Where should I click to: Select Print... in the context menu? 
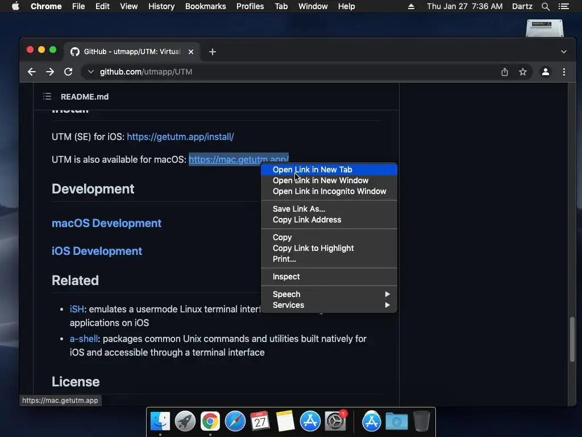(x=329, y=259)
